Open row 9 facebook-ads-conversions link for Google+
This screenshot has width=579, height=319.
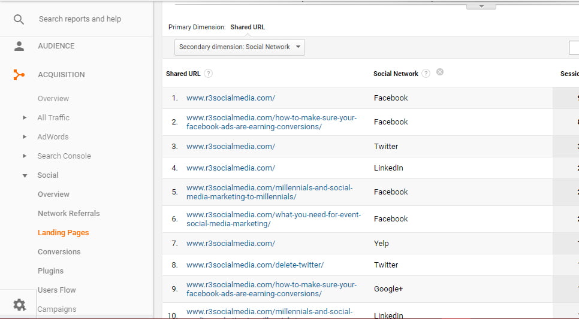point(272,289)
